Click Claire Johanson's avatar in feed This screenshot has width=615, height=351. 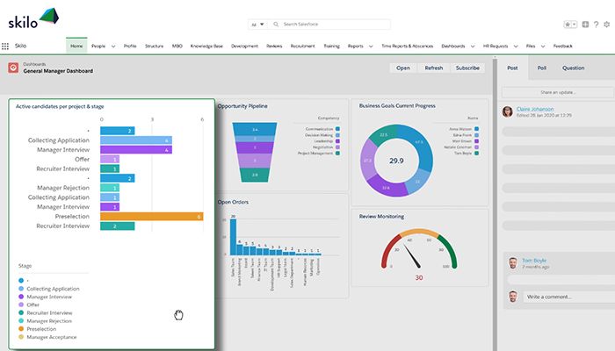[x=508, y=111]
